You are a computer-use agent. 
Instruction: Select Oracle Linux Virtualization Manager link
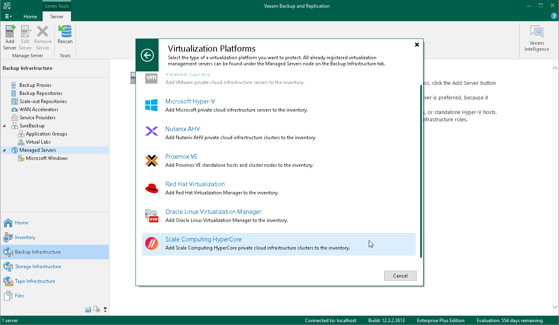(213, 212)
